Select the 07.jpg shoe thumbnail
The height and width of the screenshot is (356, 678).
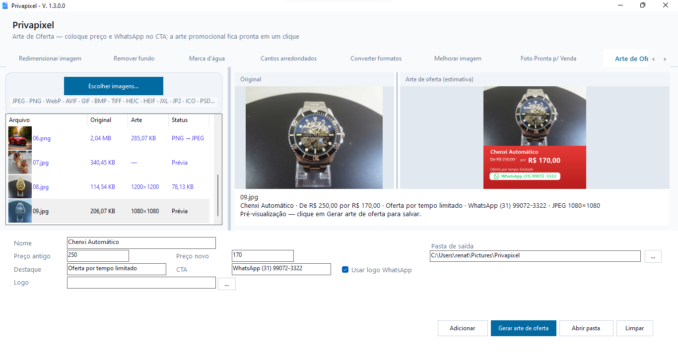[20, 163]
